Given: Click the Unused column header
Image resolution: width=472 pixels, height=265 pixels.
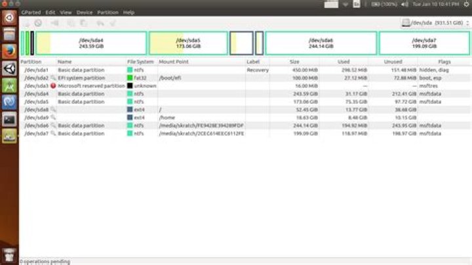Looking at the screenshot, I should 393,62.
